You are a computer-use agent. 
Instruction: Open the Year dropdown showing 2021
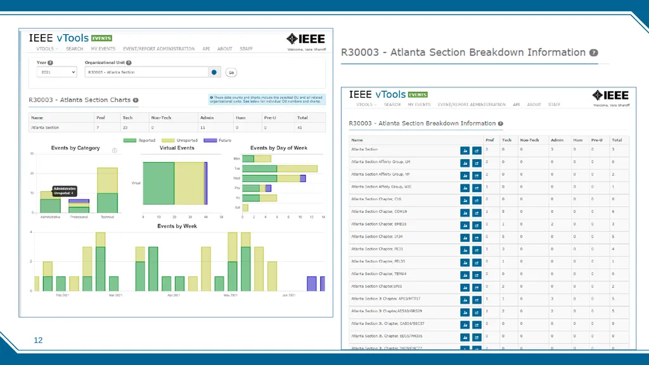coord(56,72)
